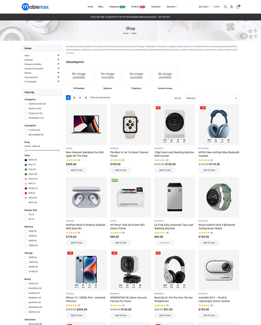261x325 pixels.
Task: Switch to two-column grid view
Action: pyautogui.click(x=80, y=97)
